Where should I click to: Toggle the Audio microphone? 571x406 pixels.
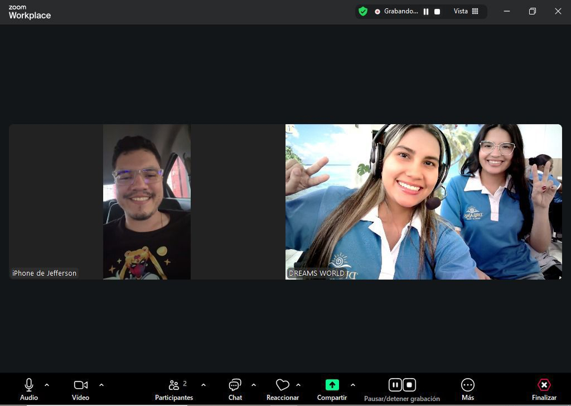point(29,385)
